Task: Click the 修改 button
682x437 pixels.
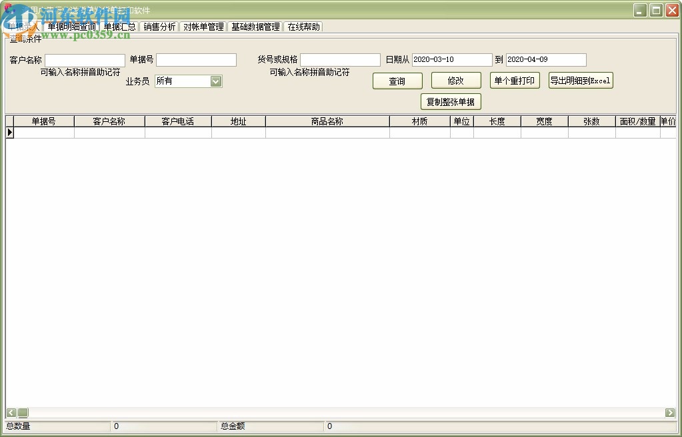Action: [x=456, y=81]
